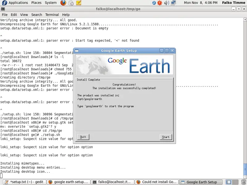Viewport: 247px width, 185px height.
Task: Activate the falko@localhost terminal taskbar button
Action: tap(113, 182)
